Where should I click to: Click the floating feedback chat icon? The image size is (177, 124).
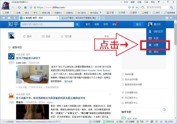pos(164,109)
